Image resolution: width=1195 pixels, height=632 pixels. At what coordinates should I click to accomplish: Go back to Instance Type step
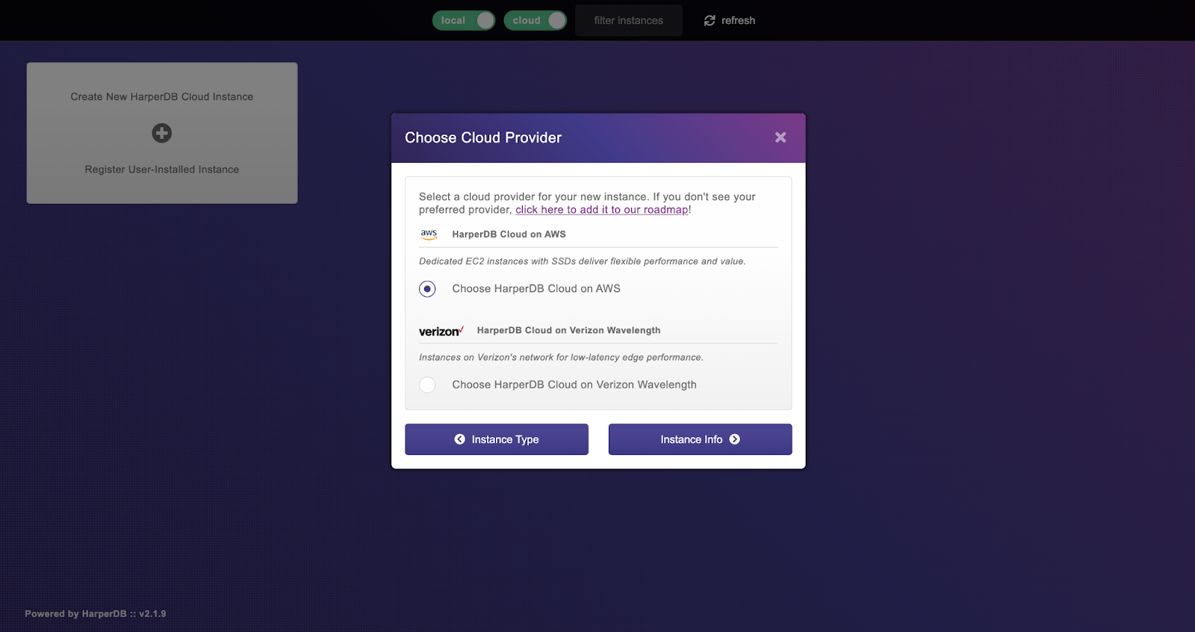(497, 439)
